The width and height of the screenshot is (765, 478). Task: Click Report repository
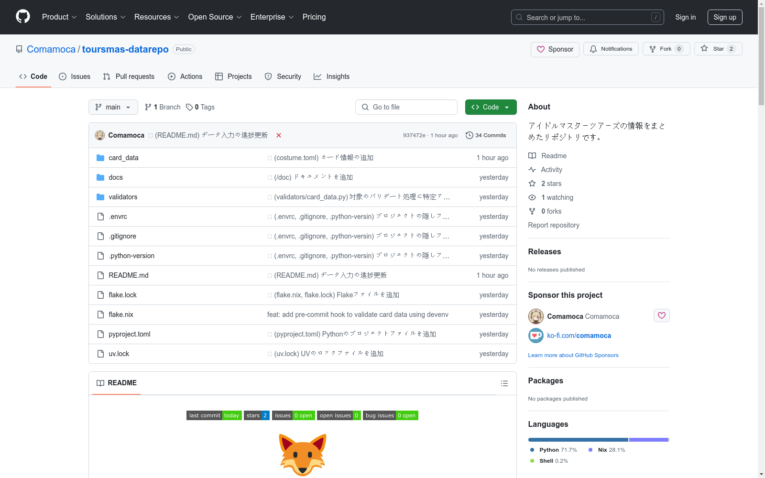pos(554,225)
